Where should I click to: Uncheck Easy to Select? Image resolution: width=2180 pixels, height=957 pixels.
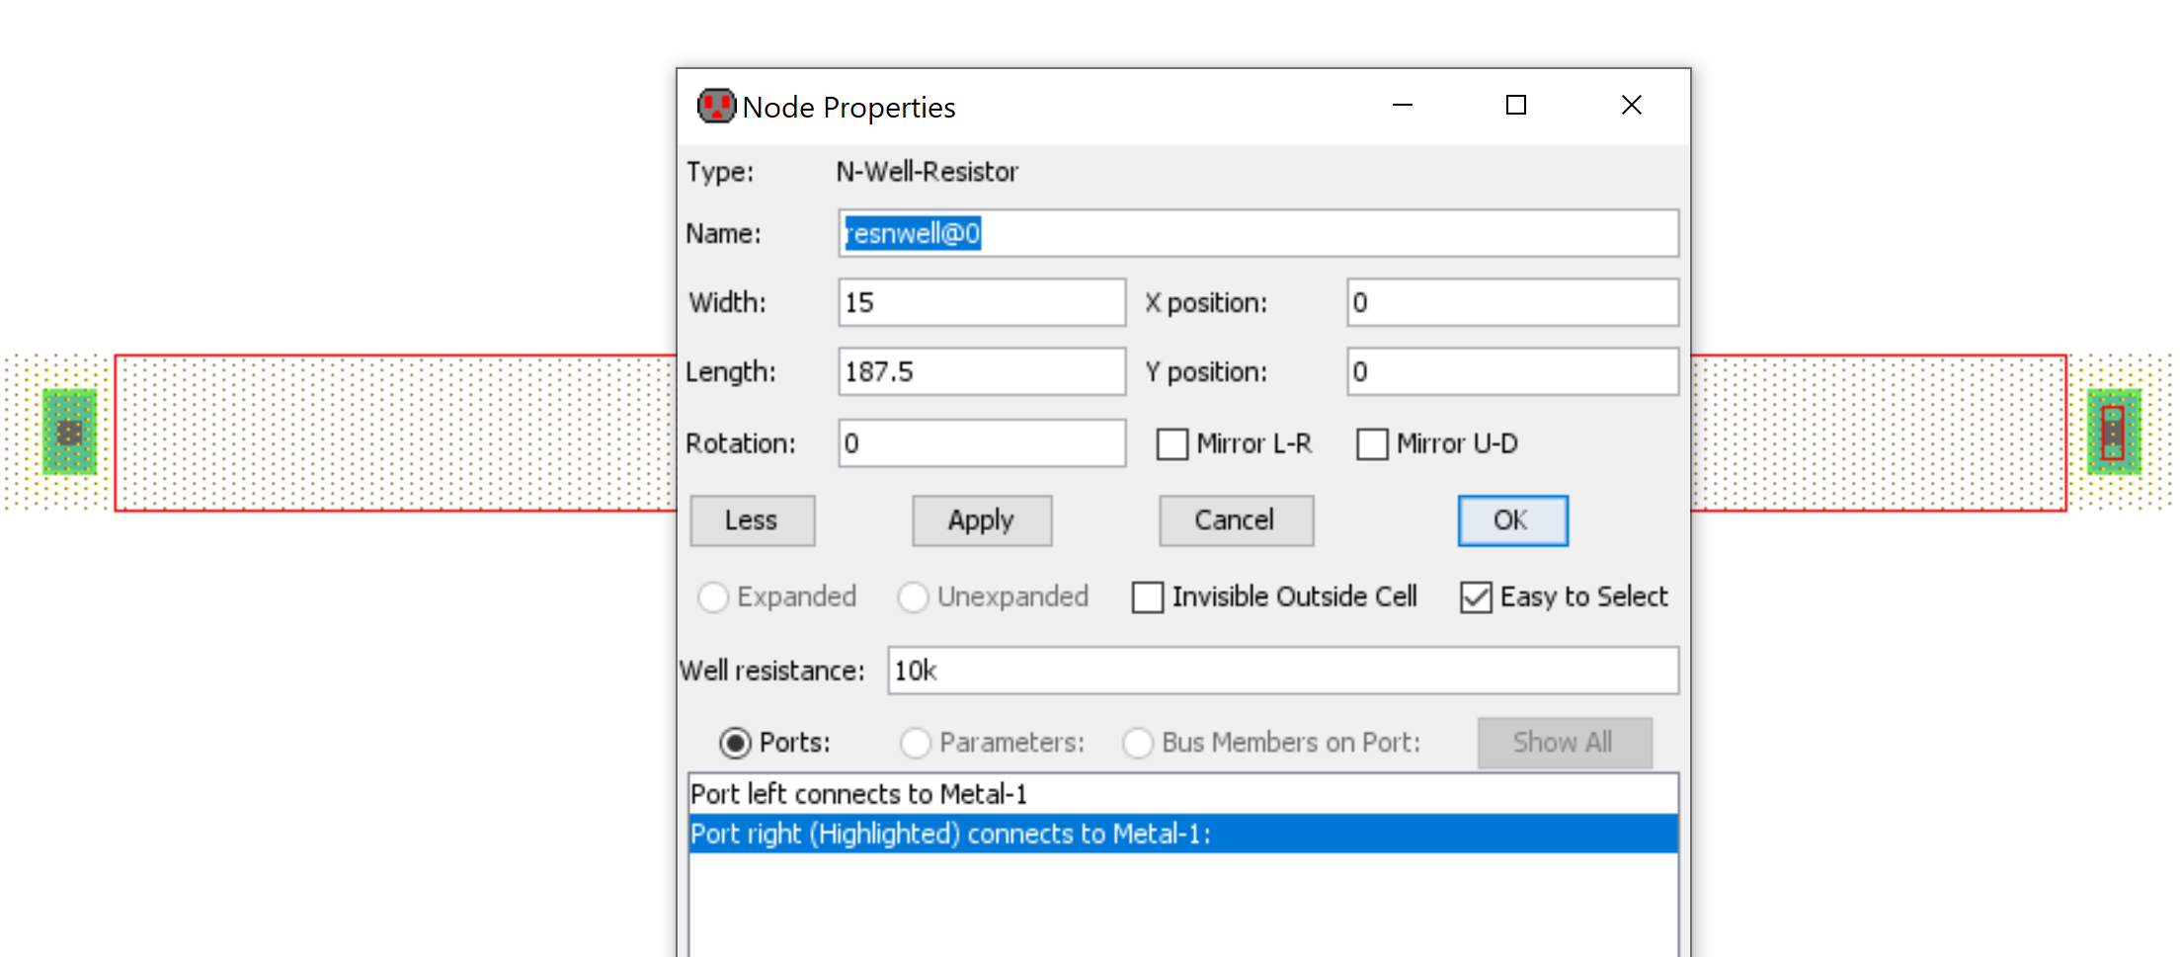pyautogui.click(x=1476, y=598)
